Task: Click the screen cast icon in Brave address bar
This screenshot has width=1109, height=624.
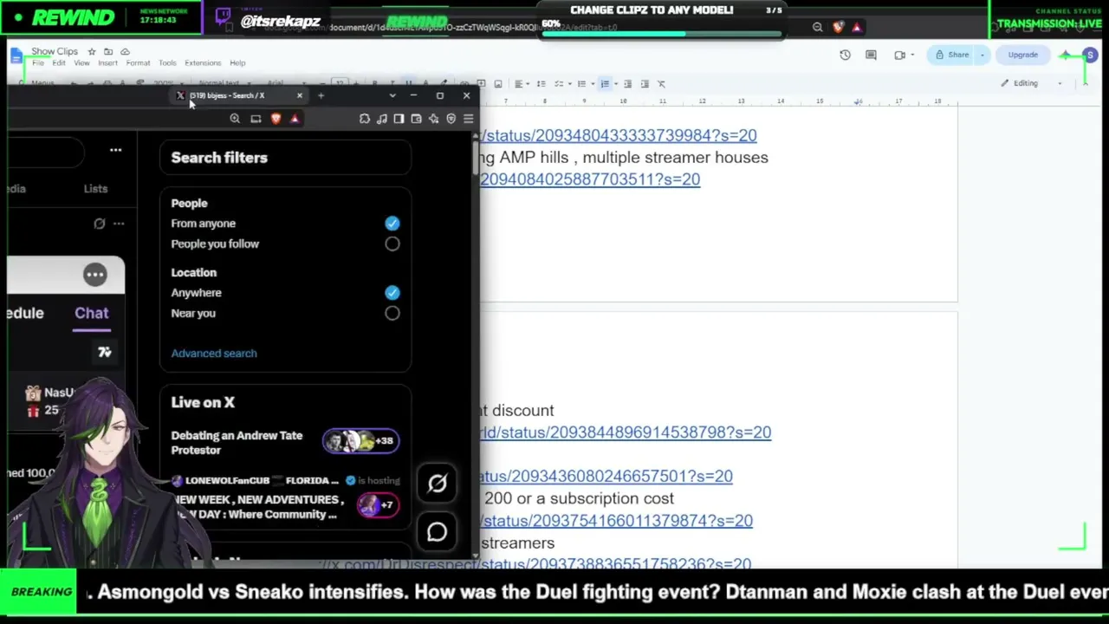Action: click(256, 119)
